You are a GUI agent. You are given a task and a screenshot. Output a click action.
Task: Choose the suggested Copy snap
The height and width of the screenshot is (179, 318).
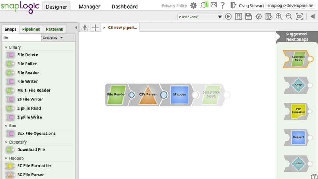point(298,85)
